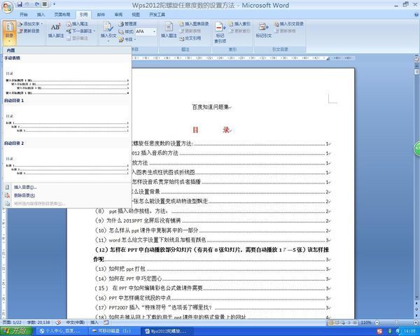Open the 页面布局 (Page Layout) ribbon tab
This screenshot has height=336, width=420.
point(62,15)
